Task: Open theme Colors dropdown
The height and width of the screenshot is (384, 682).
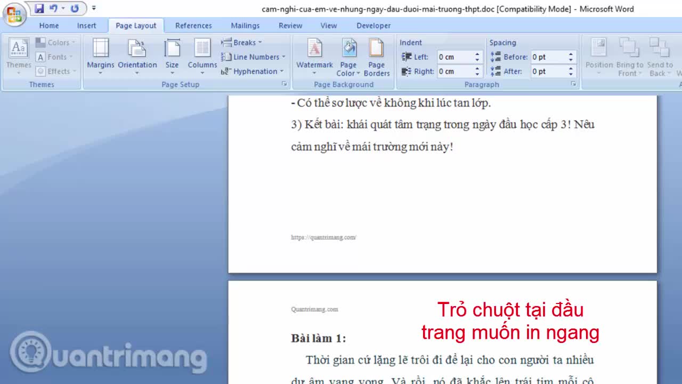Action: click(56, 43)
